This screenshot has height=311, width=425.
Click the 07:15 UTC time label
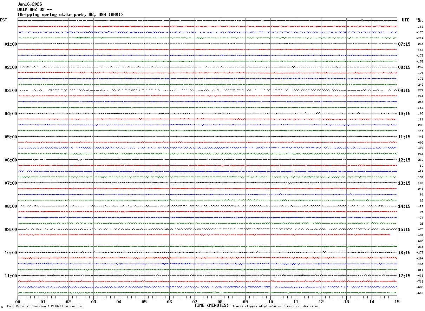pyautogui.click(x=404, y=44)
